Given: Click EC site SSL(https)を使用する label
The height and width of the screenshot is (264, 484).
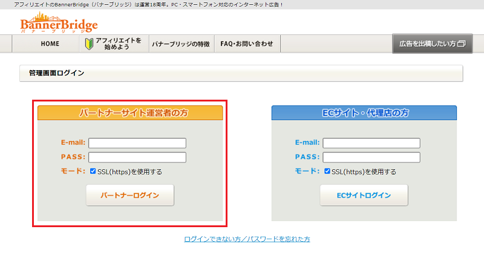Looking at the screenshot, I should (x=364, y=172).
